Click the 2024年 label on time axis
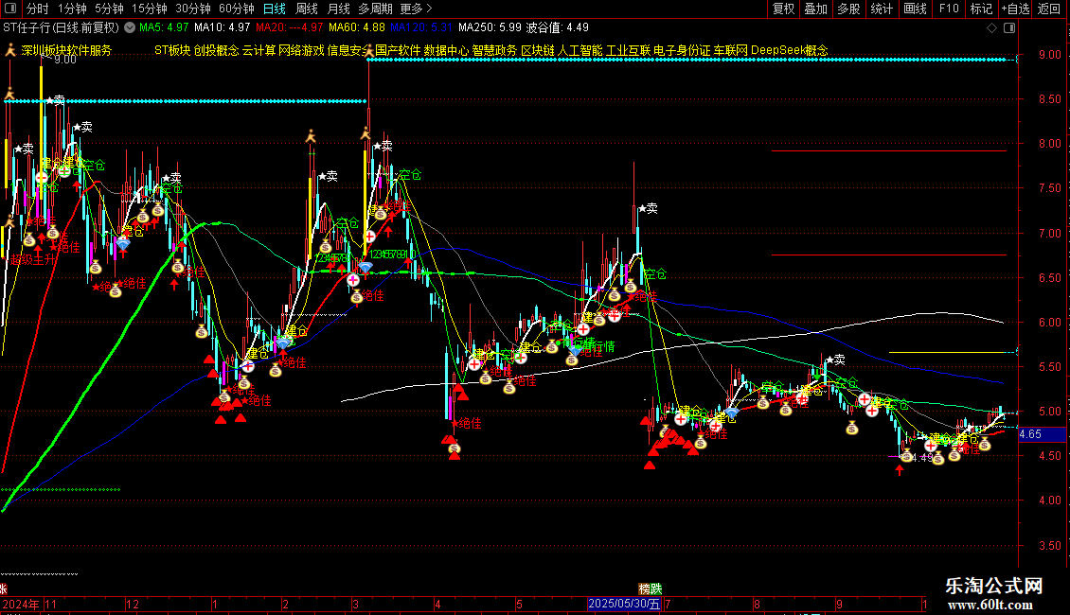 [21, 604]
